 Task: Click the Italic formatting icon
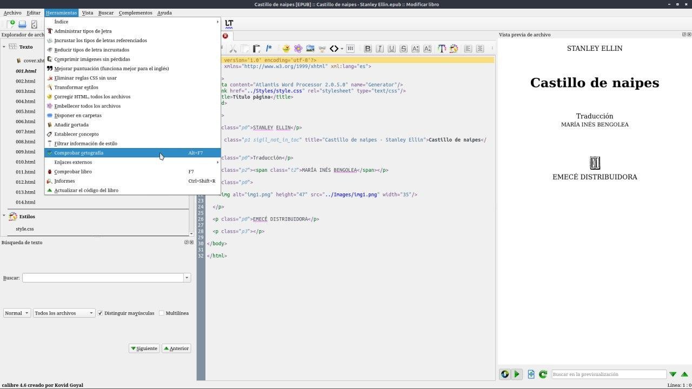(x=380, y=49)
